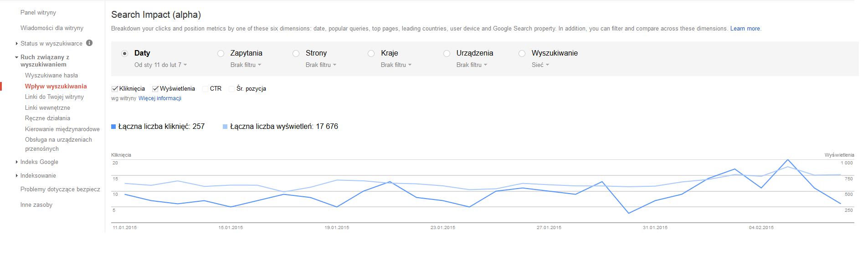
Task: Open Ręczne działania
Action: tap(47, 118)
